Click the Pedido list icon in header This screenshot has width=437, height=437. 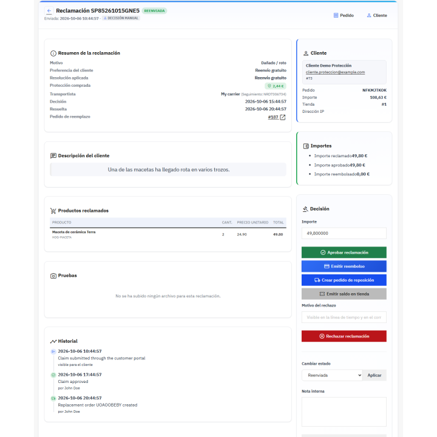click(x=336, y=15)
